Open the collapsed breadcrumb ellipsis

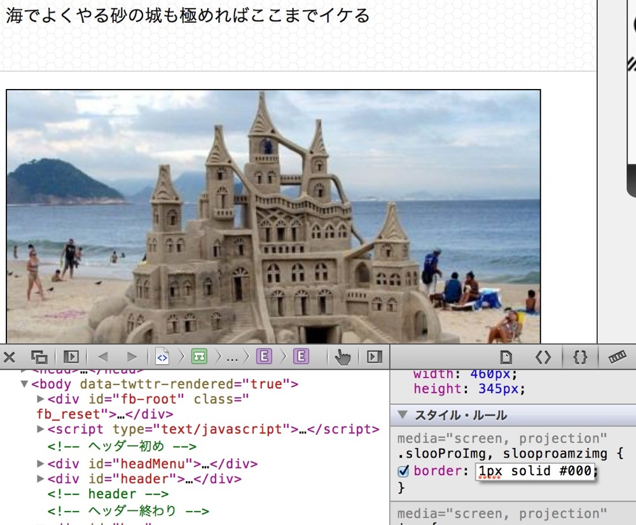[232, 358]
